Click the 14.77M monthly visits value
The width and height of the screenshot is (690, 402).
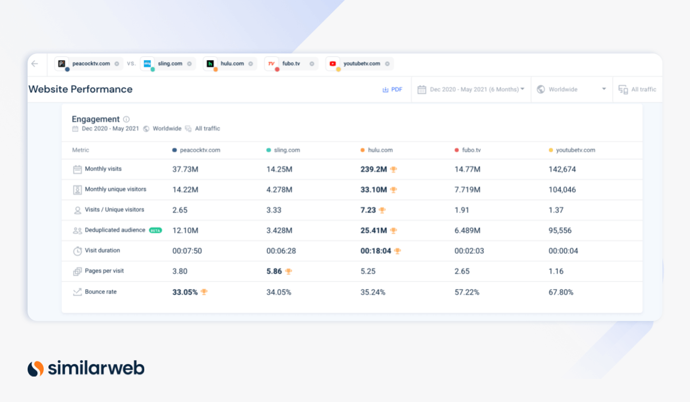(x=467, y=169)
